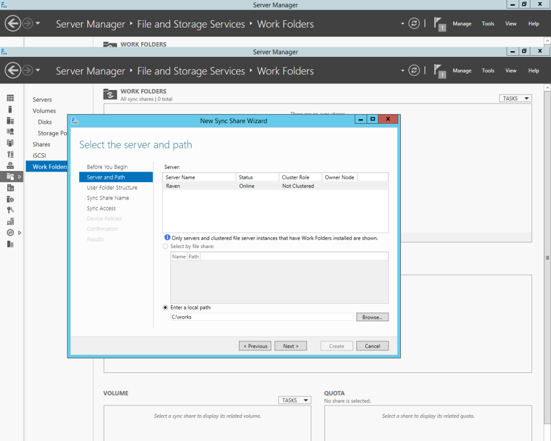Go to User Folder Structure wizard step
The width and height of the screenshot is (551, 441).
[112, 188]
